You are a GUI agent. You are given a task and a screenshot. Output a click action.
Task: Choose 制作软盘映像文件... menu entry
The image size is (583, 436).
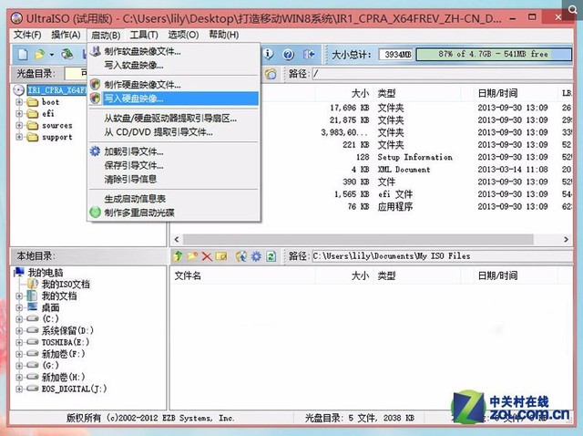174,51
